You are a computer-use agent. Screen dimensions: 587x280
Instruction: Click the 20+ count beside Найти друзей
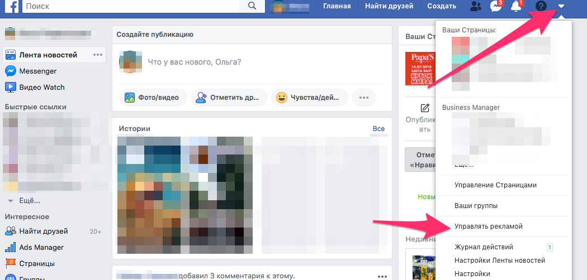96,231
